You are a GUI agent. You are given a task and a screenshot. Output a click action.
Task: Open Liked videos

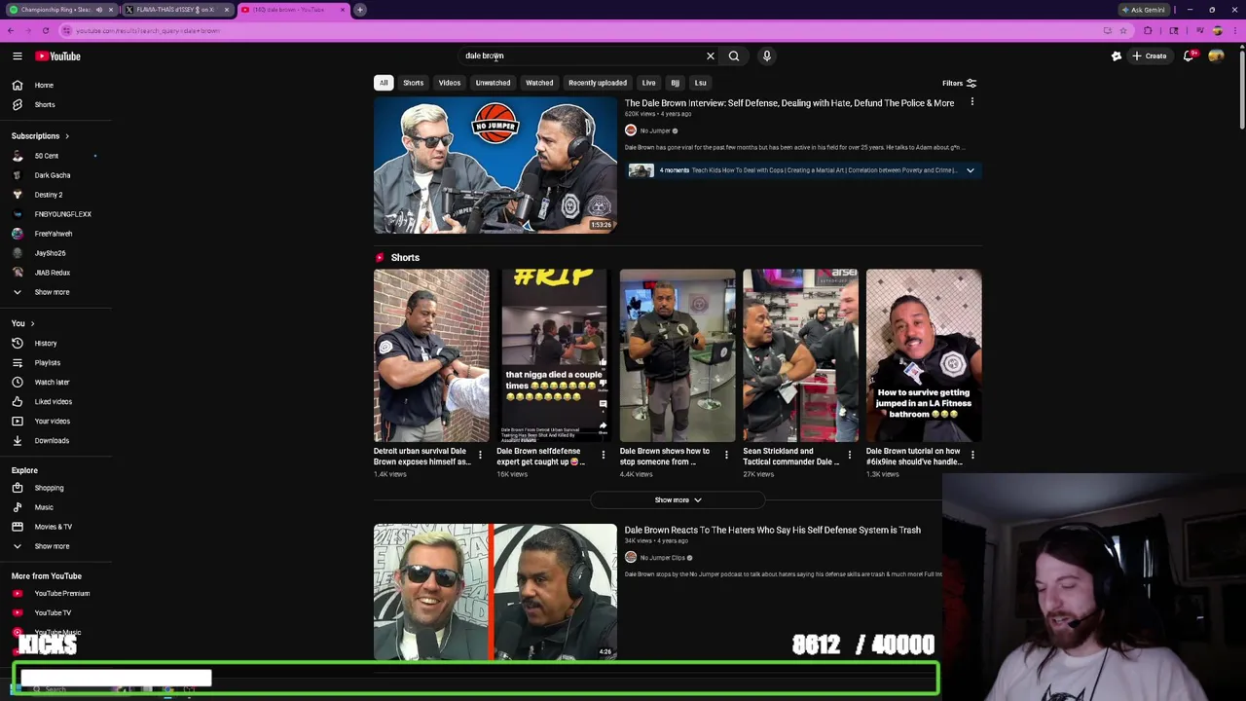point(55,402)
